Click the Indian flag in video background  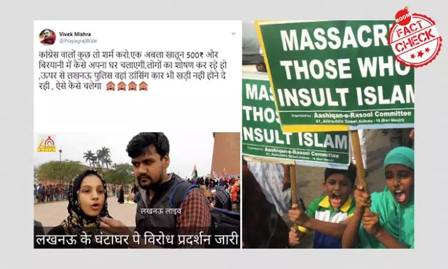click(x=195, y=172)
